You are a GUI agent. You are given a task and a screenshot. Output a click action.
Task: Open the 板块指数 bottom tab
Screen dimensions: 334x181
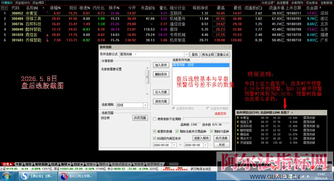41,164
